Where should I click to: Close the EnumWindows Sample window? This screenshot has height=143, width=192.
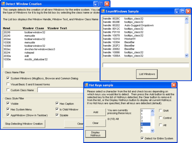pyautogui.click(x=188, y=11)
